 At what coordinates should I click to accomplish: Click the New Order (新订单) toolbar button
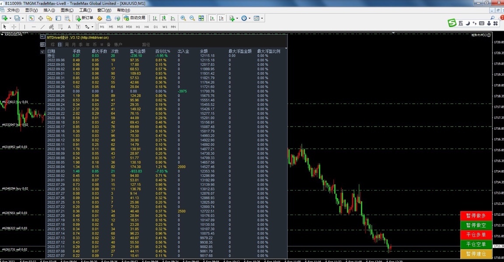[x=84, y=18]
